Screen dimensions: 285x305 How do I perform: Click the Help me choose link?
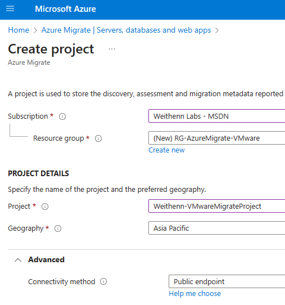pos(194,294)
